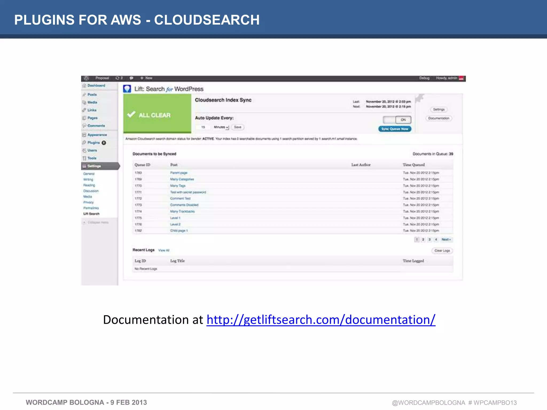
Task: Click the Last Author column header
Action: (x=361, y=165)
